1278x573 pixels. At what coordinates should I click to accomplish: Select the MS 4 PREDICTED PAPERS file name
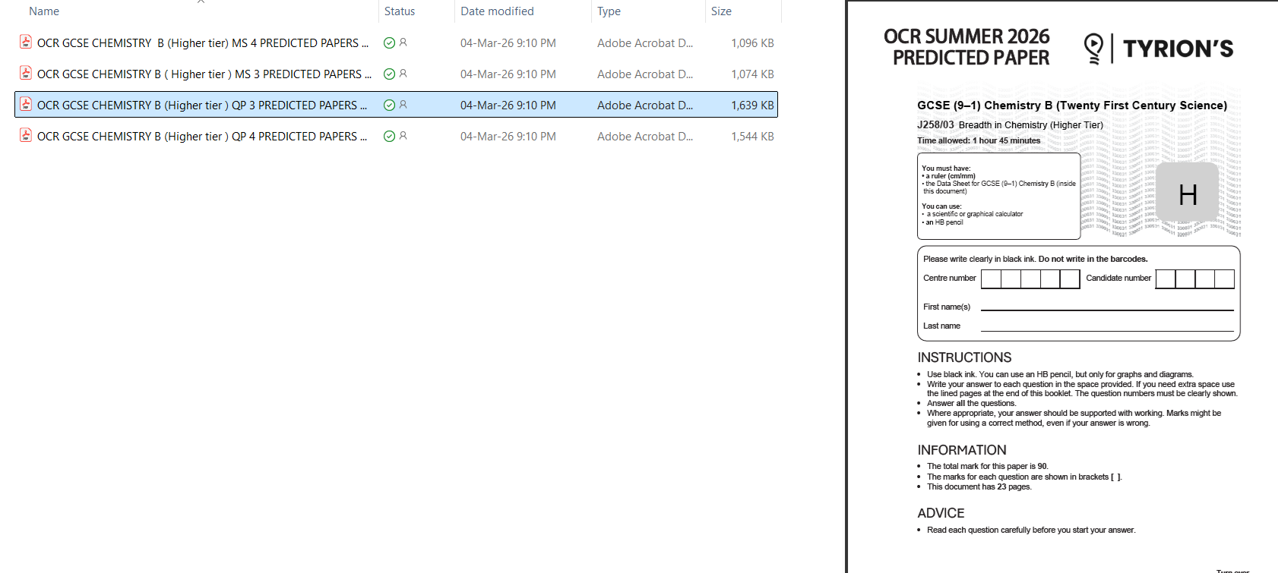[x=202, y=43]
